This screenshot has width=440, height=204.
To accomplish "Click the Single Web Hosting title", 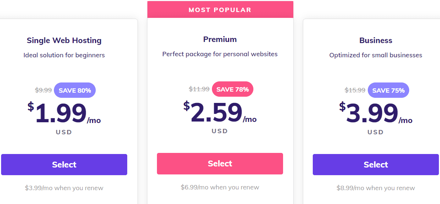I will [64, 41].
